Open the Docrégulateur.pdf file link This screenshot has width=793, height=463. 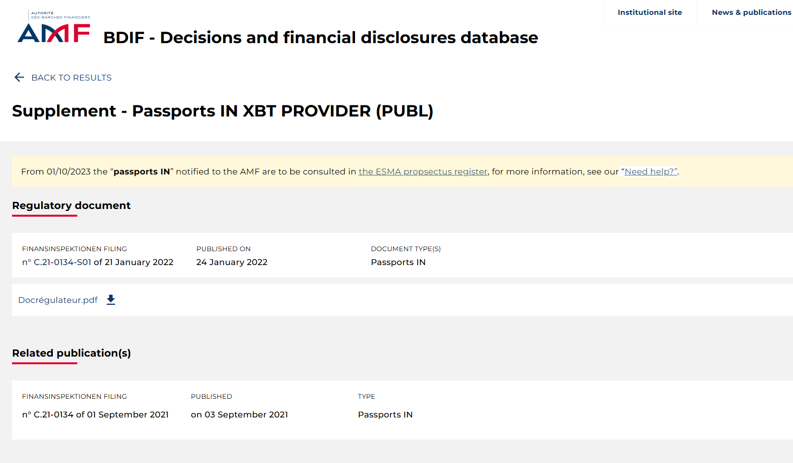coord(58,300)
